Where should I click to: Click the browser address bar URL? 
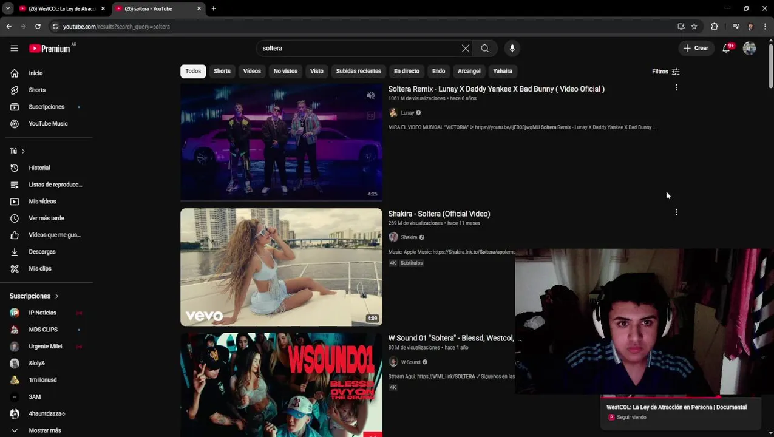117,27
